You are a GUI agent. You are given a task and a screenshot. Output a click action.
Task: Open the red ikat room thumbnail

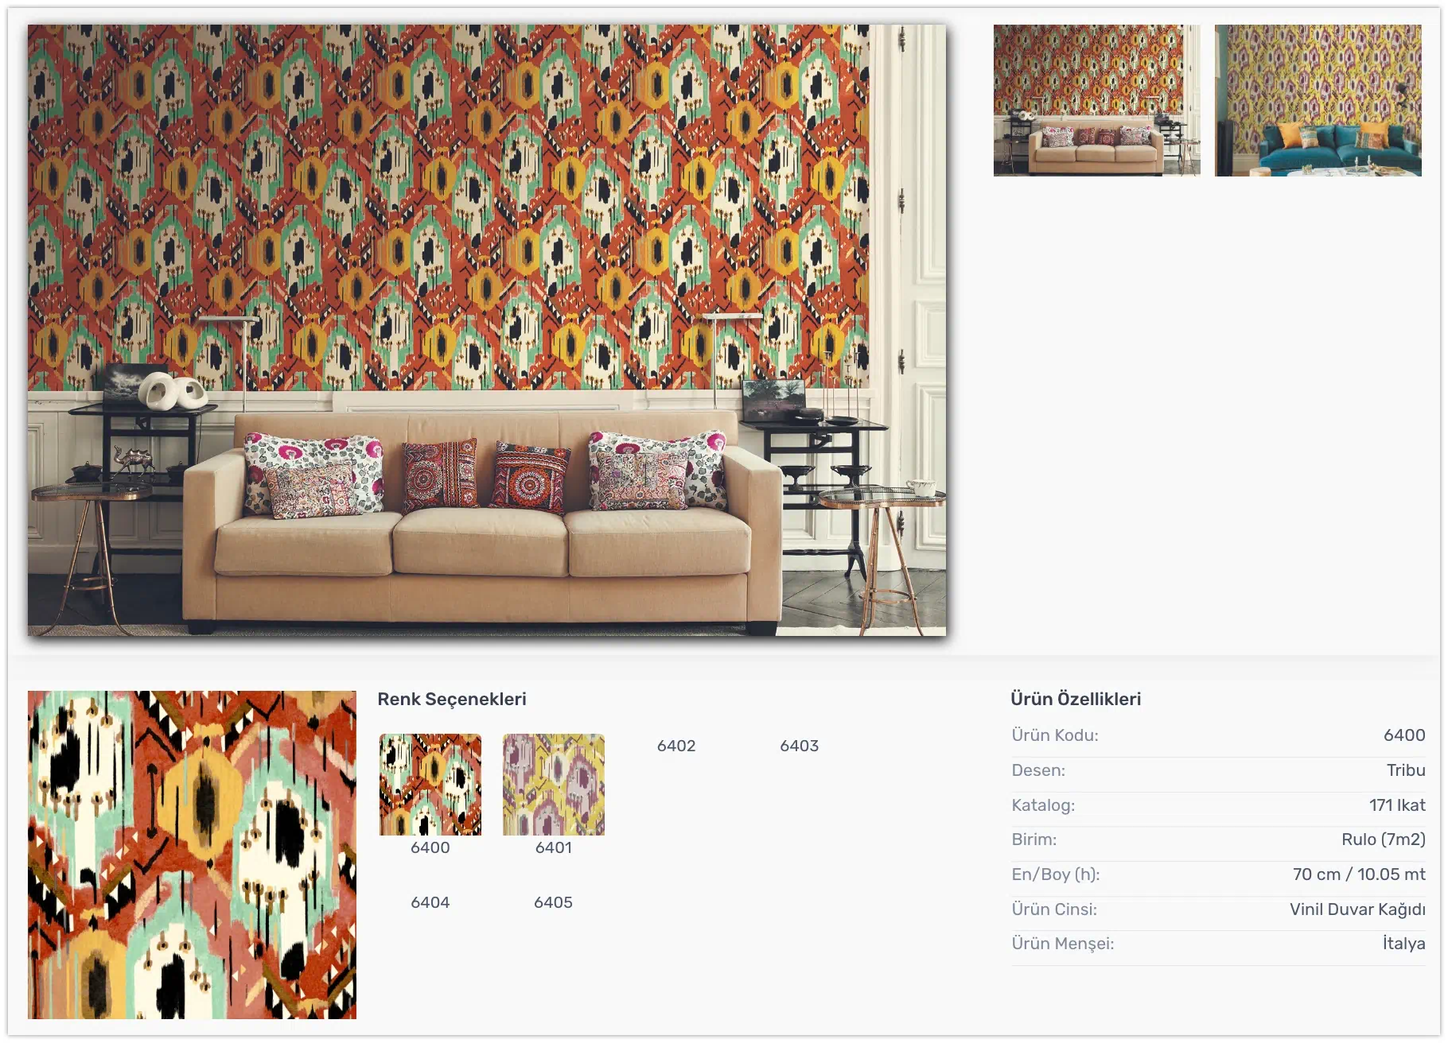pyautogui.click(x=1096, y=100)
